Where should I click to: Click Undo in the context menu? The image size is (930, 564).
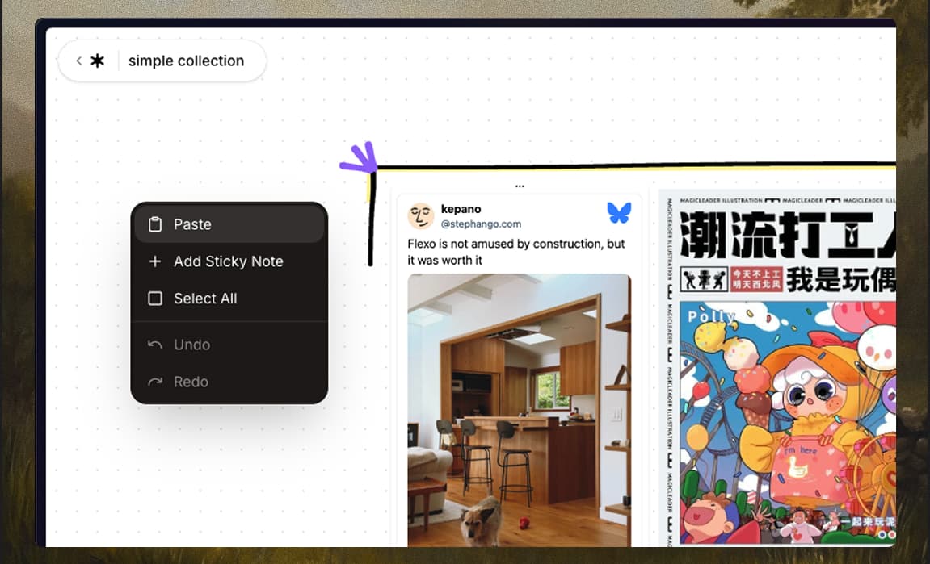pyautogui.click(x=190, y=345)
